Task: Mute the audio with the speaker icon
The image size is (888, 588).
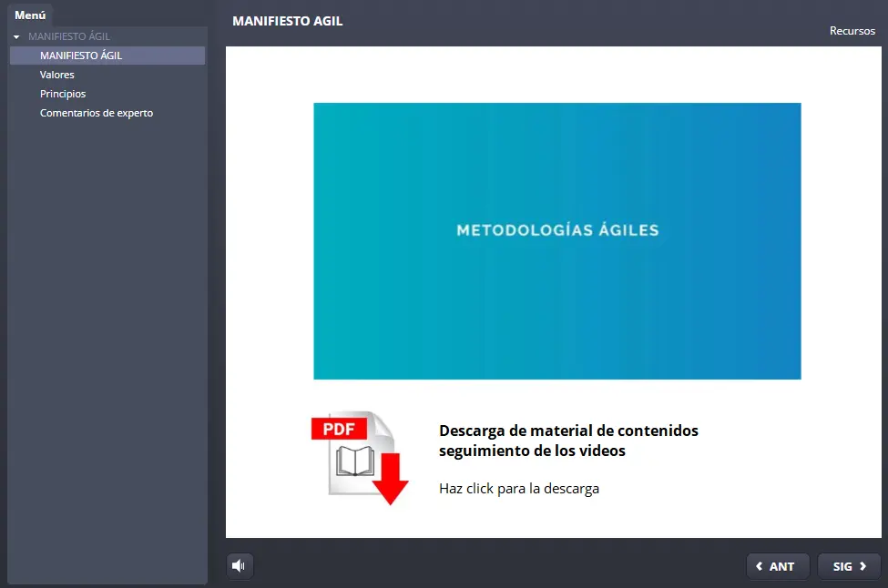Action: pyautogui.click(x=240, y=566)
